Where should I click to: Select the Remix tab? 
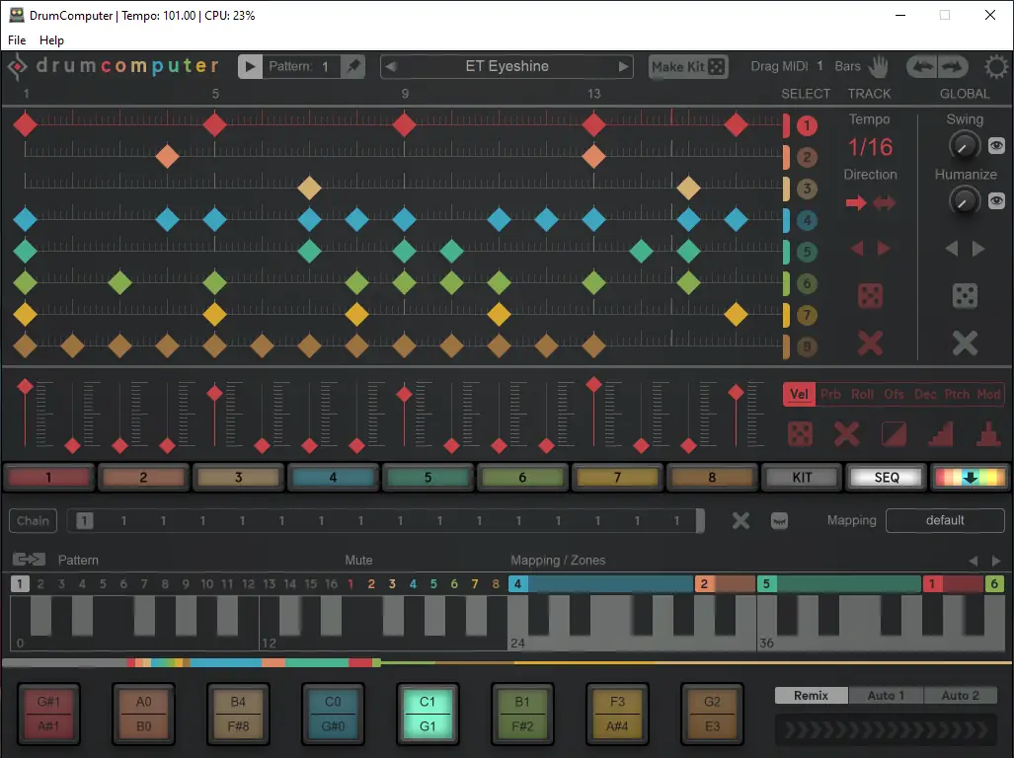tap(811, 695)
